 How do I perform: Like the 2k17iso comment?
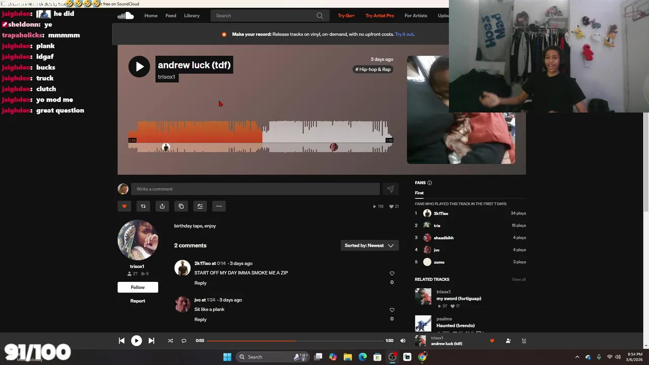point(391,273)
